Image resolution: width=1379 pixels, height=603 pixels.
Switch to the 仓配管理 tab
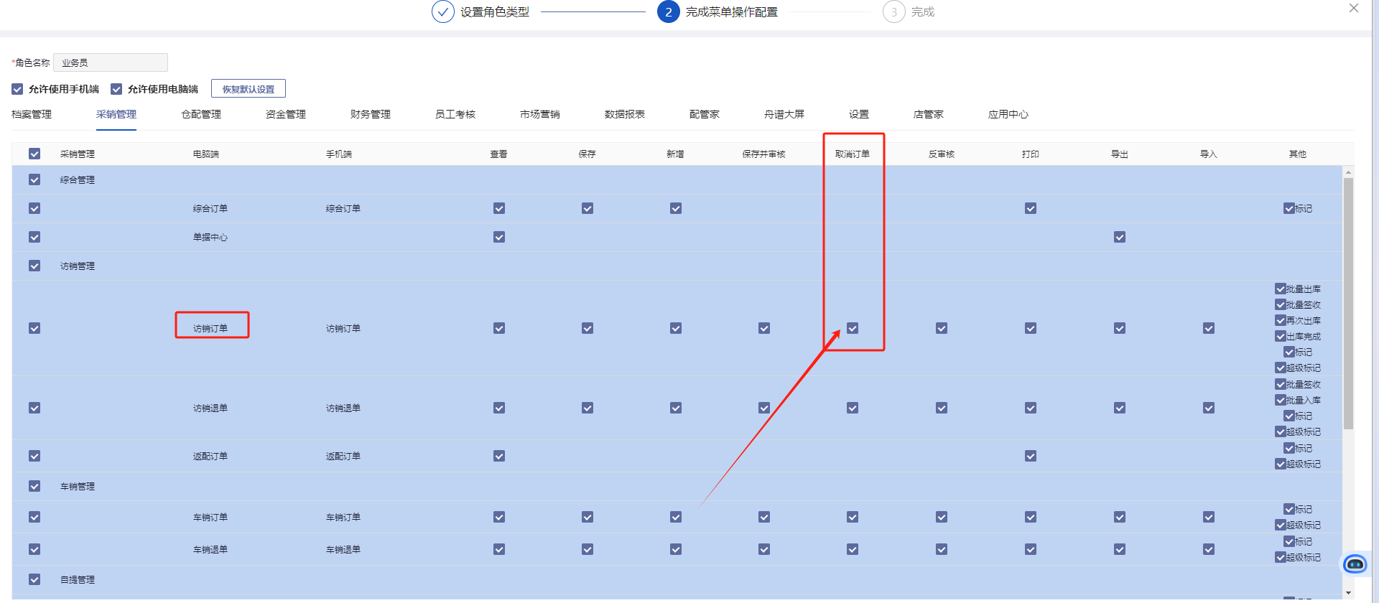click(x=201, y=114)
